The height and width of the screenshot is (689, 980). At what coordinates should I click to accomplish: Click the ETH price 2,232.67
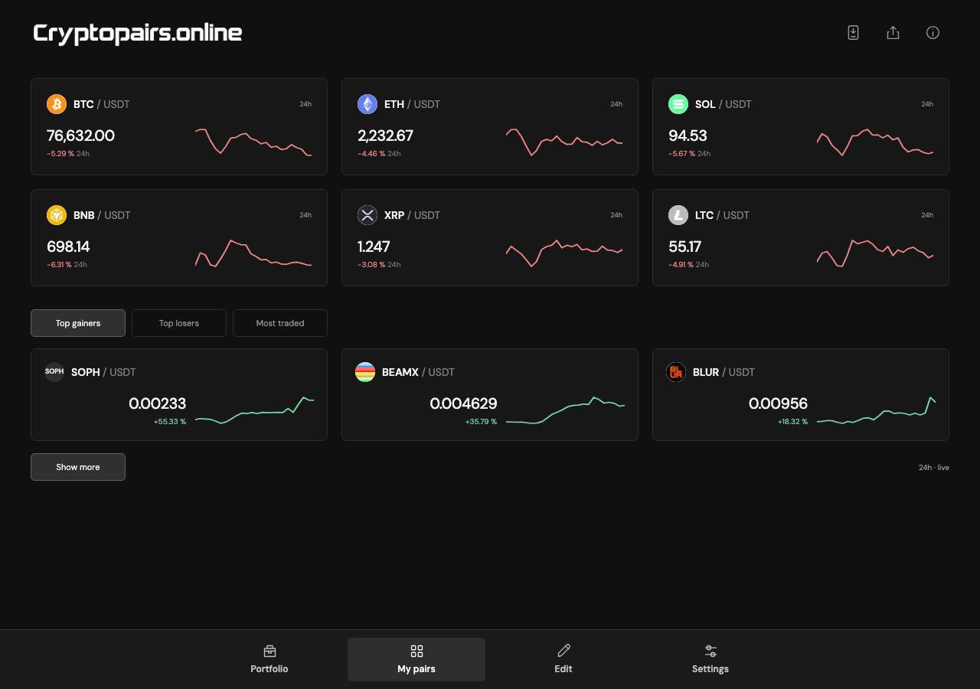pos(385,136)
